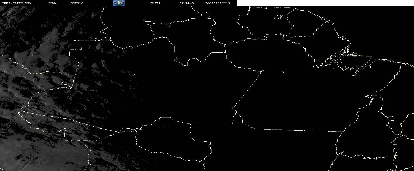Click the CANAL-5 channel label

[x=187, y=3]
